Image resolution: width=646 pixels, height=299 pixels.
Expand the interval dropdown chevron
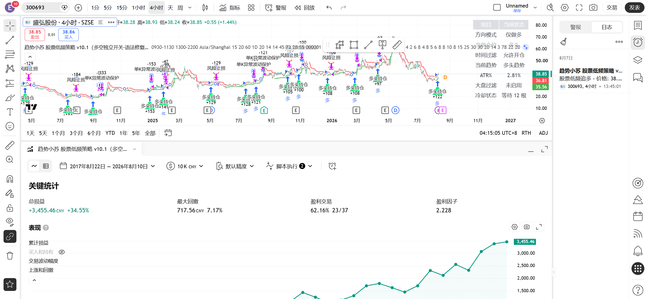[x=190, y=8]
